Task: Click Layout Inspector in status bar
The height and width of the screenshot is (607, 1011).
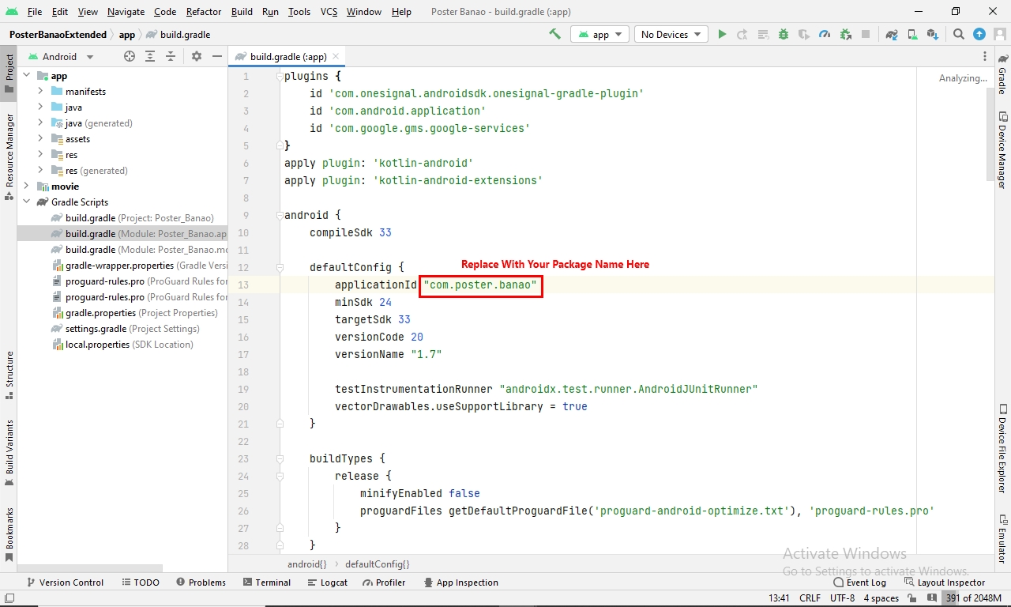Action: click(945, 582)
